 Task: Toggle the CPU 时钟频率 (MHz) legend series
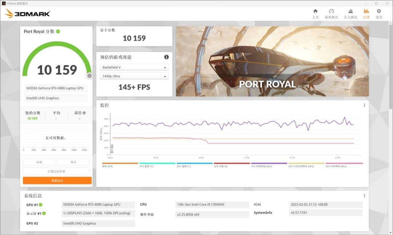(269, 165)
